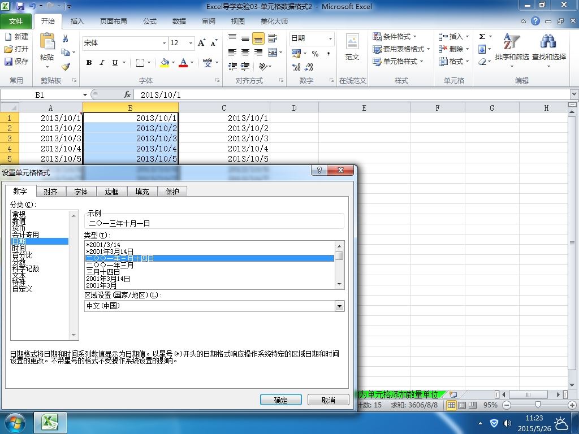Click the wrap text icon
This screenshot has width=579, height=434.
coord(273,38)
